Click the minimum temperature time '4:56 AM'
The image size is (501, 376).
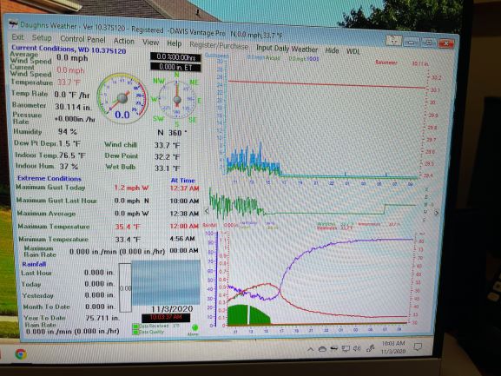182,238
